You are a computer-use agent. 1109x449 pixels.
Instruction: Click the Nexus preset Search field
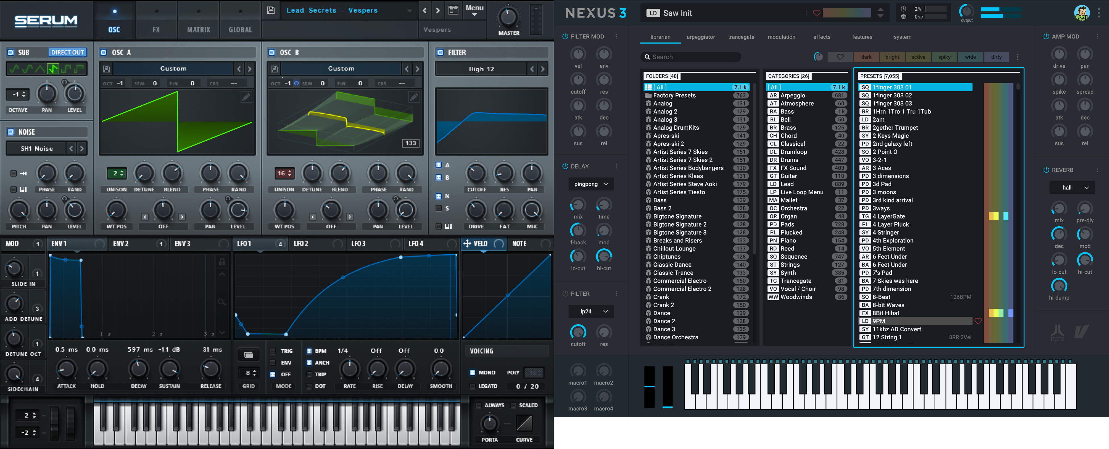click(x=691, y=57)
